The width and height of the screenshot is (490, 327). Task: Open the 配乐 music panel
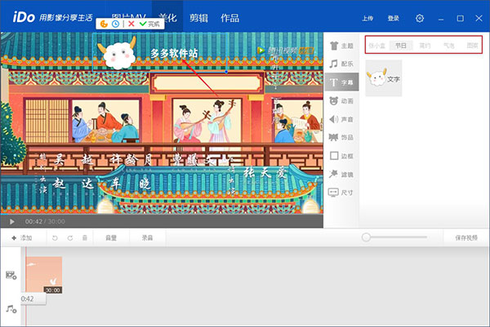pyautogui.click(x=341, y=64)
